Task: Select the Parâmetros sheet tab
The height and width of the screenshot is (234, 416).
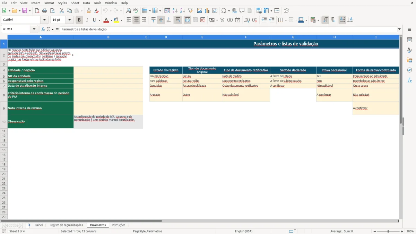Action: pyautogui.click(x=98, y=225)
